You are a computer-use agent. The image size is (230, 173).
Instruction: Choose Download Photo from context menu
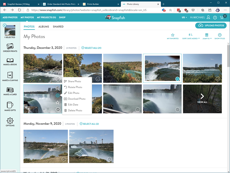(76, 99)
